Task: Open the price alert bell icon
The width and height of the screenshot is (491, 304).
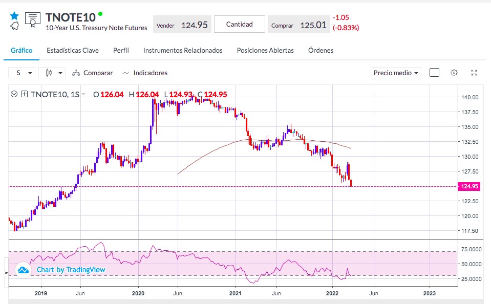Action: 14,26
